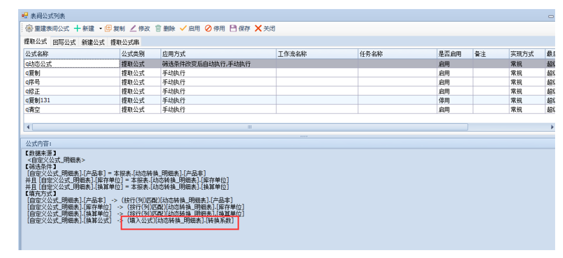Viewport: 563px width, 258px height.
Task: Click the 重建表间公式 gear icon
Action: [x=28, y=28]
